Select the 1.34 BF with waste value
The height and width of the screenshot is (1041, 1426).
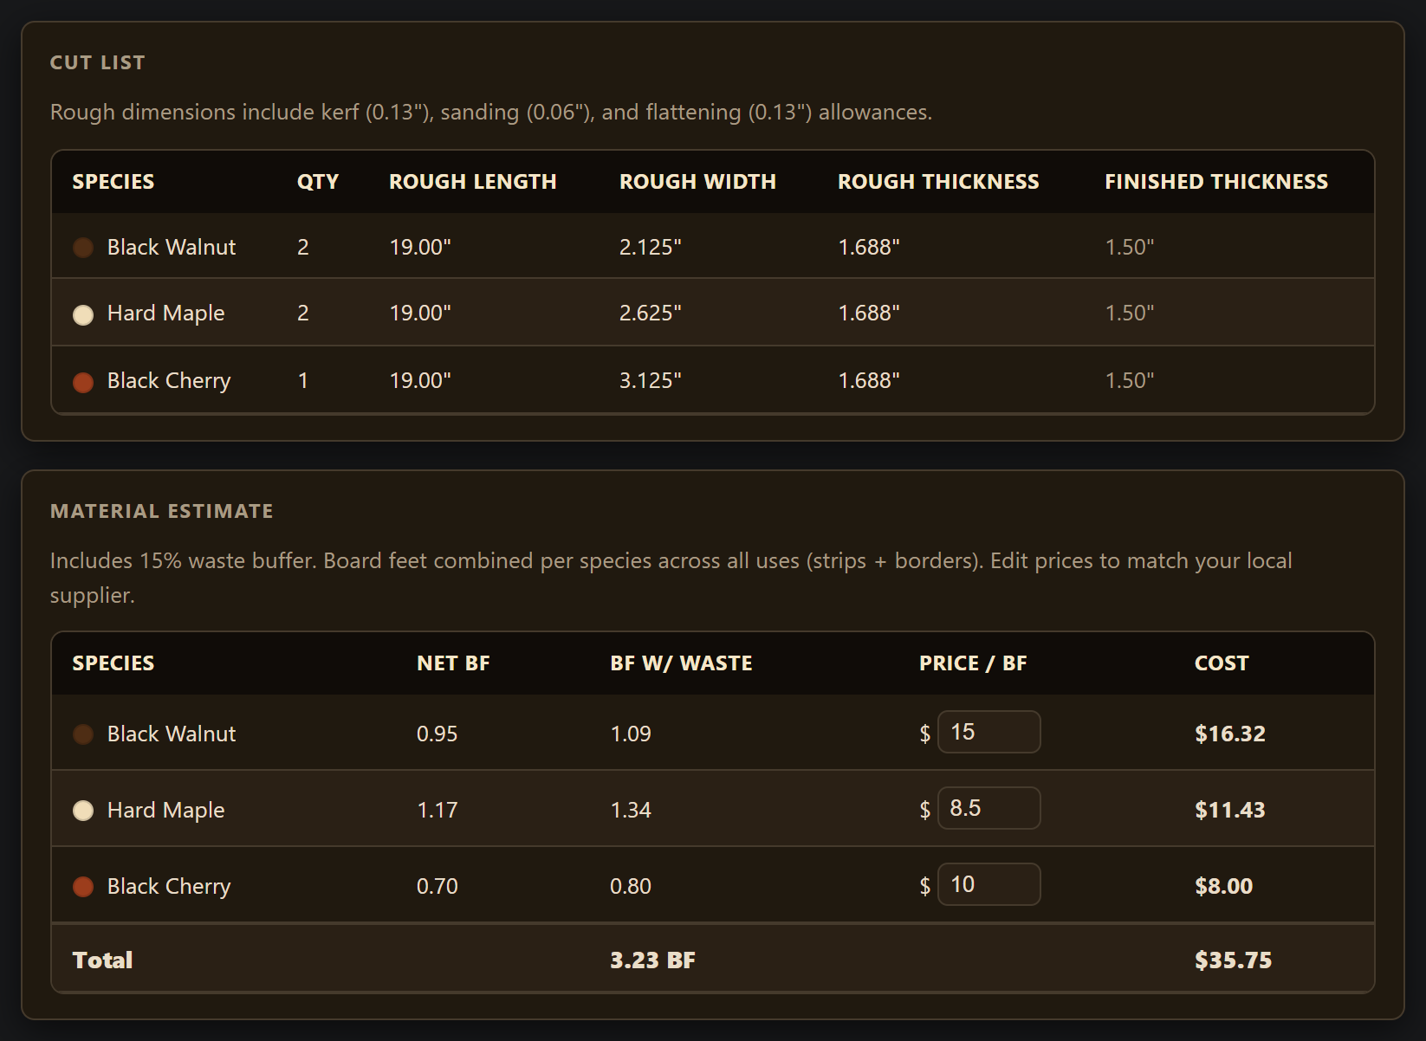pos(631,810)
